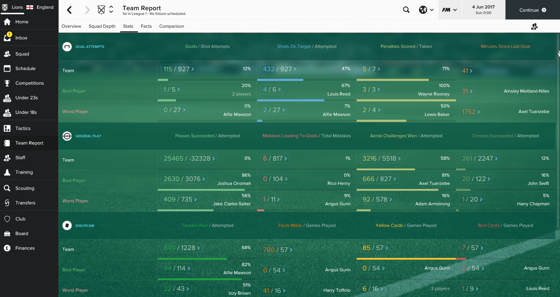Click the General Play section icon
Viewport: 560px width, 297px height.
[67, 136]
